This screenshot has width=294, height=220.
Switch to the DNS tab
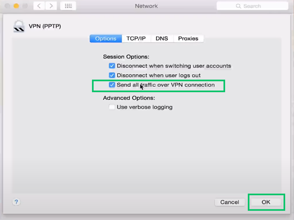click(x=162, y=39)
